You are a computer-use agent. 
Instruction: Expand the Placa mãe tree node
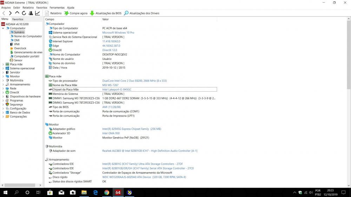pos(3,64)
